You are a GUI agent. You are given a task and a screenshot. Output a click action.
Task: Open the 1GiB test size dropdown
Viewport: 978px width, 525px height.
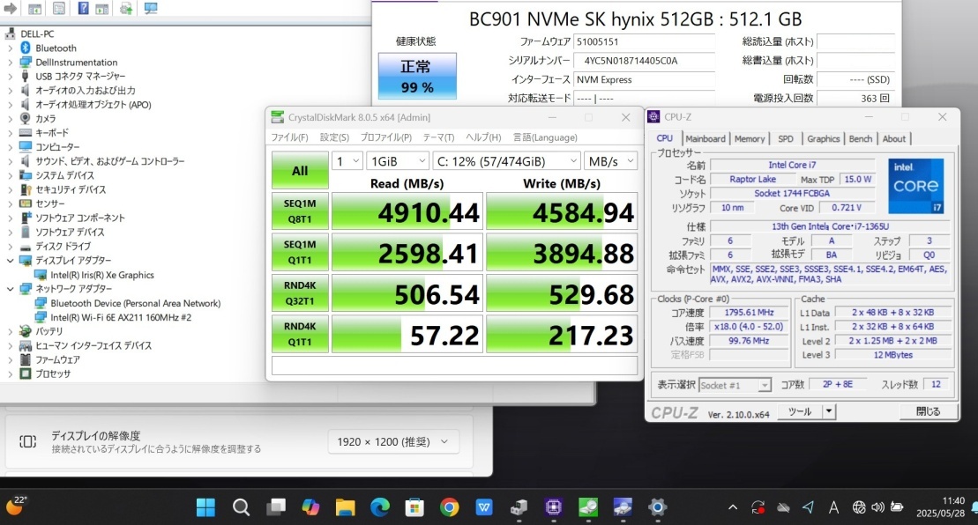point(398,161)
